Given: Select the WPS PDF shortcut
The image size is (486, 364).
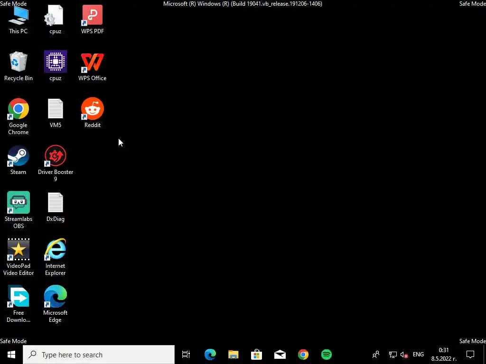Looking at the screenshot, I should tap(93, 19).
